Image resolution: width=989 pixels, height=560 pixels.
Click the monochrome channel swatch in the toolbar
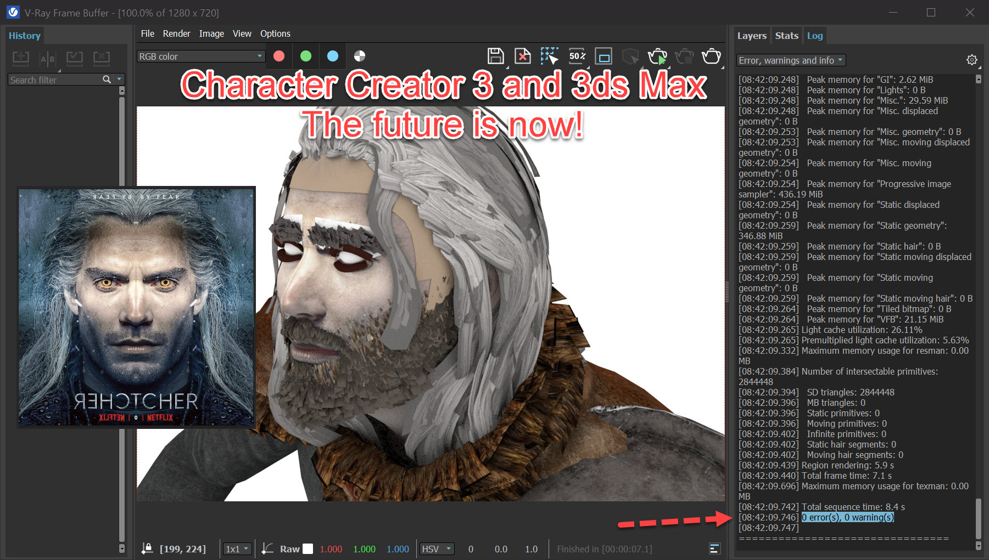pos(360,56)
